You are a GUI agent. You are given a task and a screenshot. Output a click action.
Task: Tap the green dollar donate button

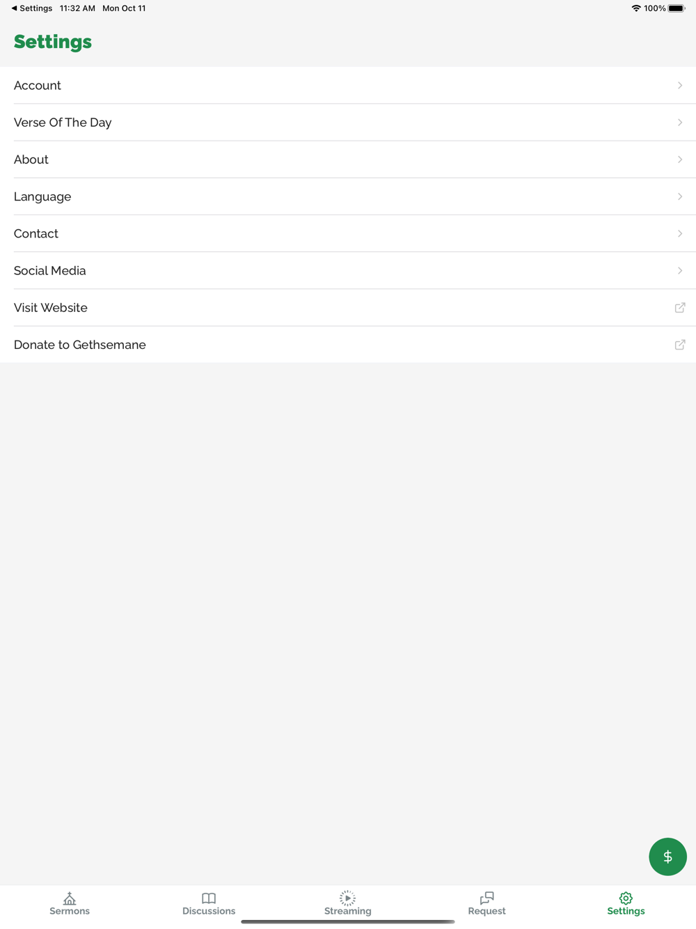(667, 857)
